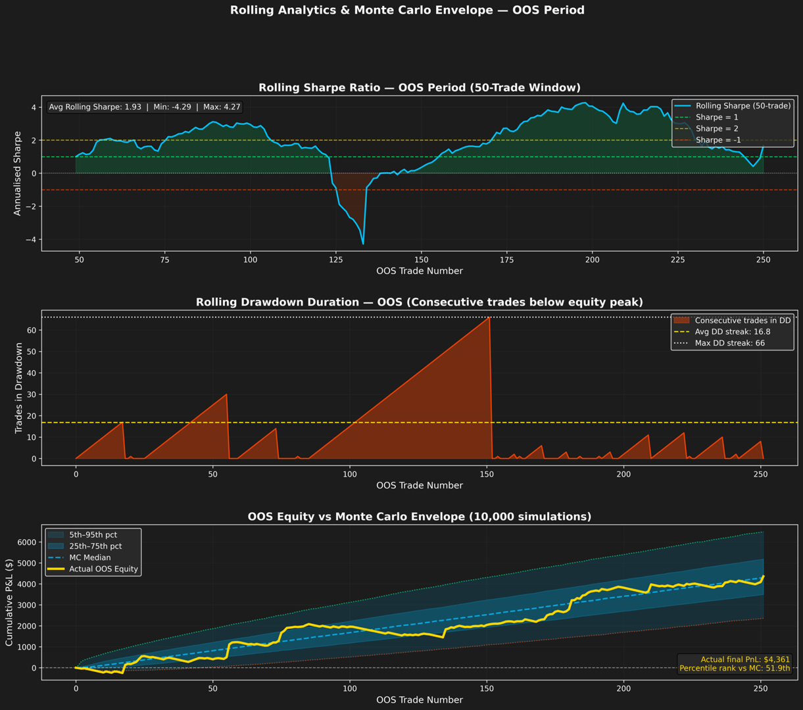Click the '60' y-axis tick on the drawdown chart

click(x=32, y=330)
